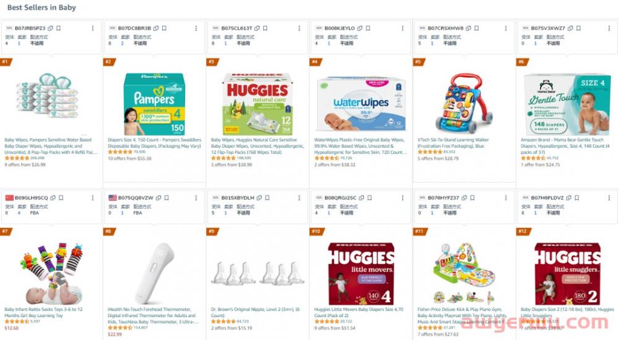619x340 pixels.
Task: Open kebab menu on B076HYFZ37 card
Action: (x=506, y=198)
